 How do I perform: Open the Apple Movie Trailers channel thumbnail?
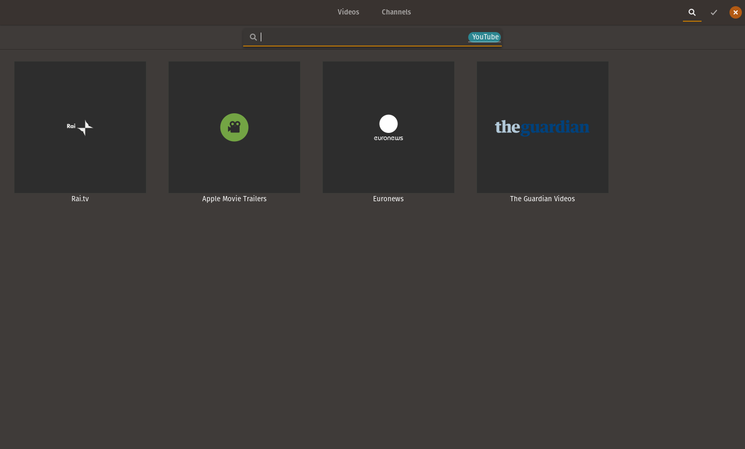(x=234, y=127)
